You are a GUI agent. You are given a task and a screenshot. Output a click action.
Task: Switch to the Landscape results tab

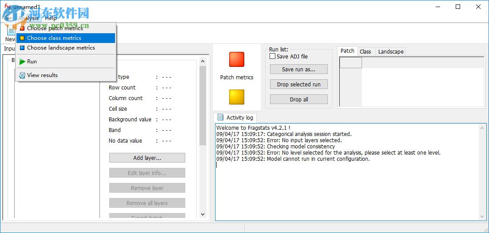[391, 52]
